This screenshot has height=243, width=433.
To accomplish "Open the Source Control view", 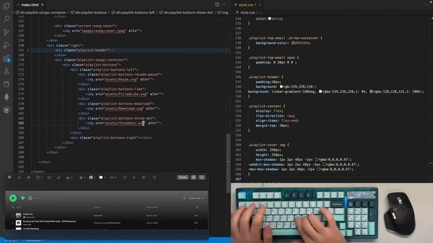I will tap(6, 32).
